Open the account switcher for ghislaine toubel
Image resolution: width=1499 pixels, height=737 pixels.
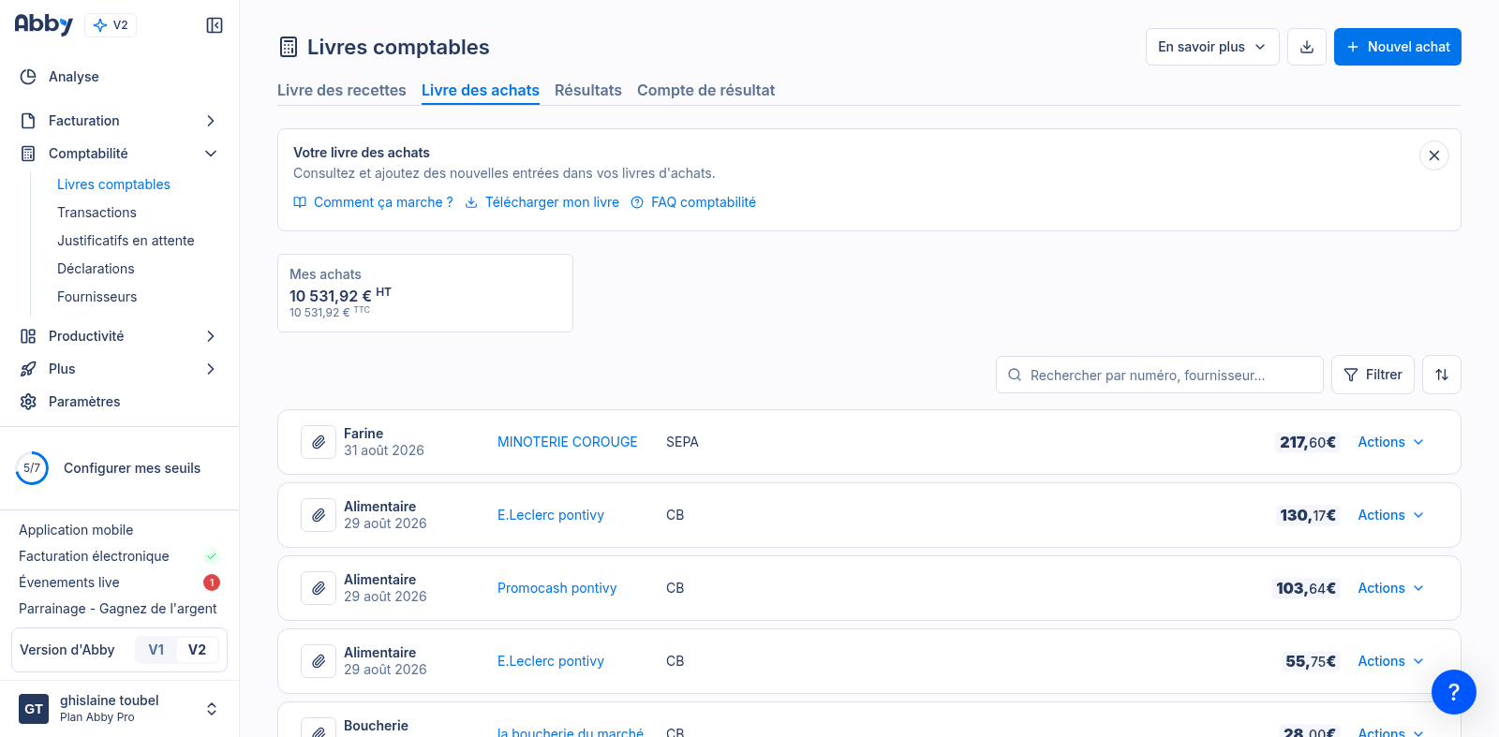point(212,709)
